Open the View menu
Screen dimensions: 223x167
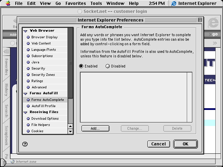(45, 3)
